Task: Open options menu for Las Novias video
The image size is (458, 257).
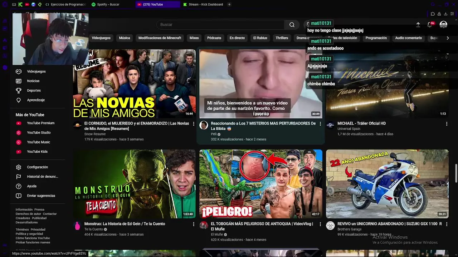Action: pos(194,124)
